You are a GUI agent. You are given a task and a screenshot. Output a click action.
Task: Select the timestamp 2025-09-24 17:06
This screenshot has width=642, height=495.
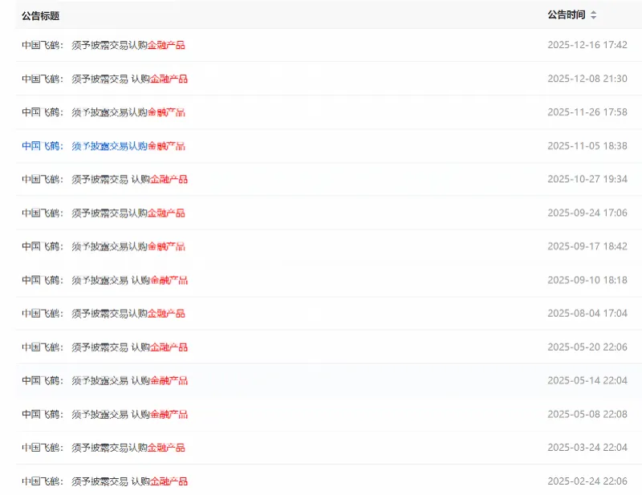point(587,213)
